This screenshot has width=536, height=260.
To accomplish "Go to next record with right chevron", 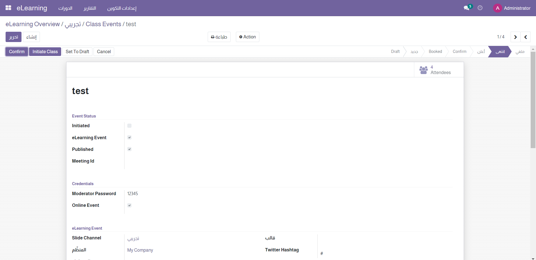I will (515, 37).
